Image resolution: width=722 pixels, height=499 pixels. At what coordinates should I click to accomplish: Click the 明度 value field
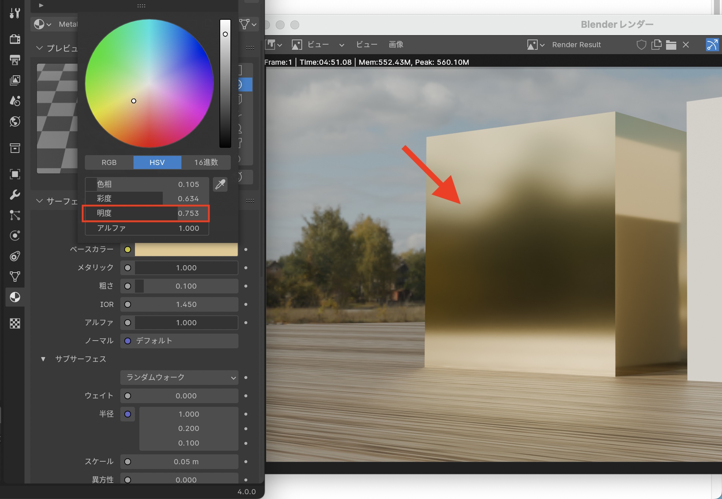point(146,213)
